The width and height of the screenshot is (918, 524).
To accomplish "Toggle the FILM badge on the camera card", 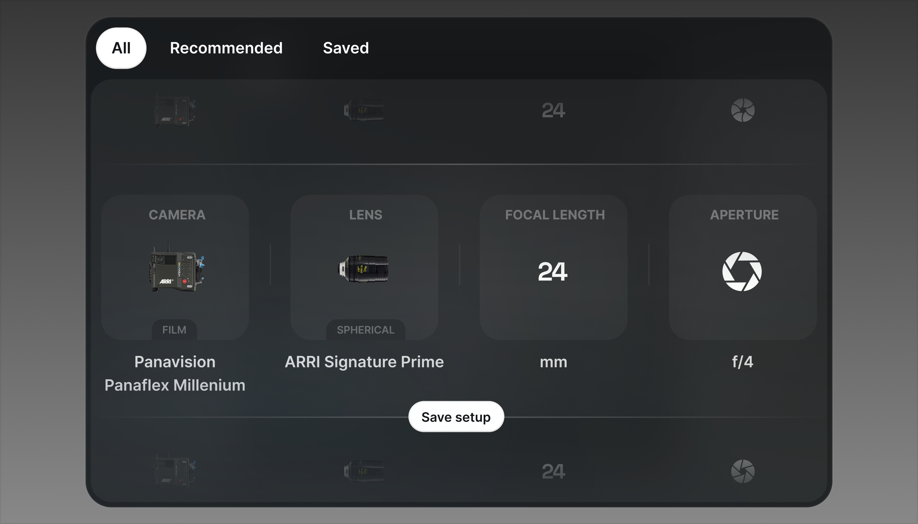I will point(174,329).
